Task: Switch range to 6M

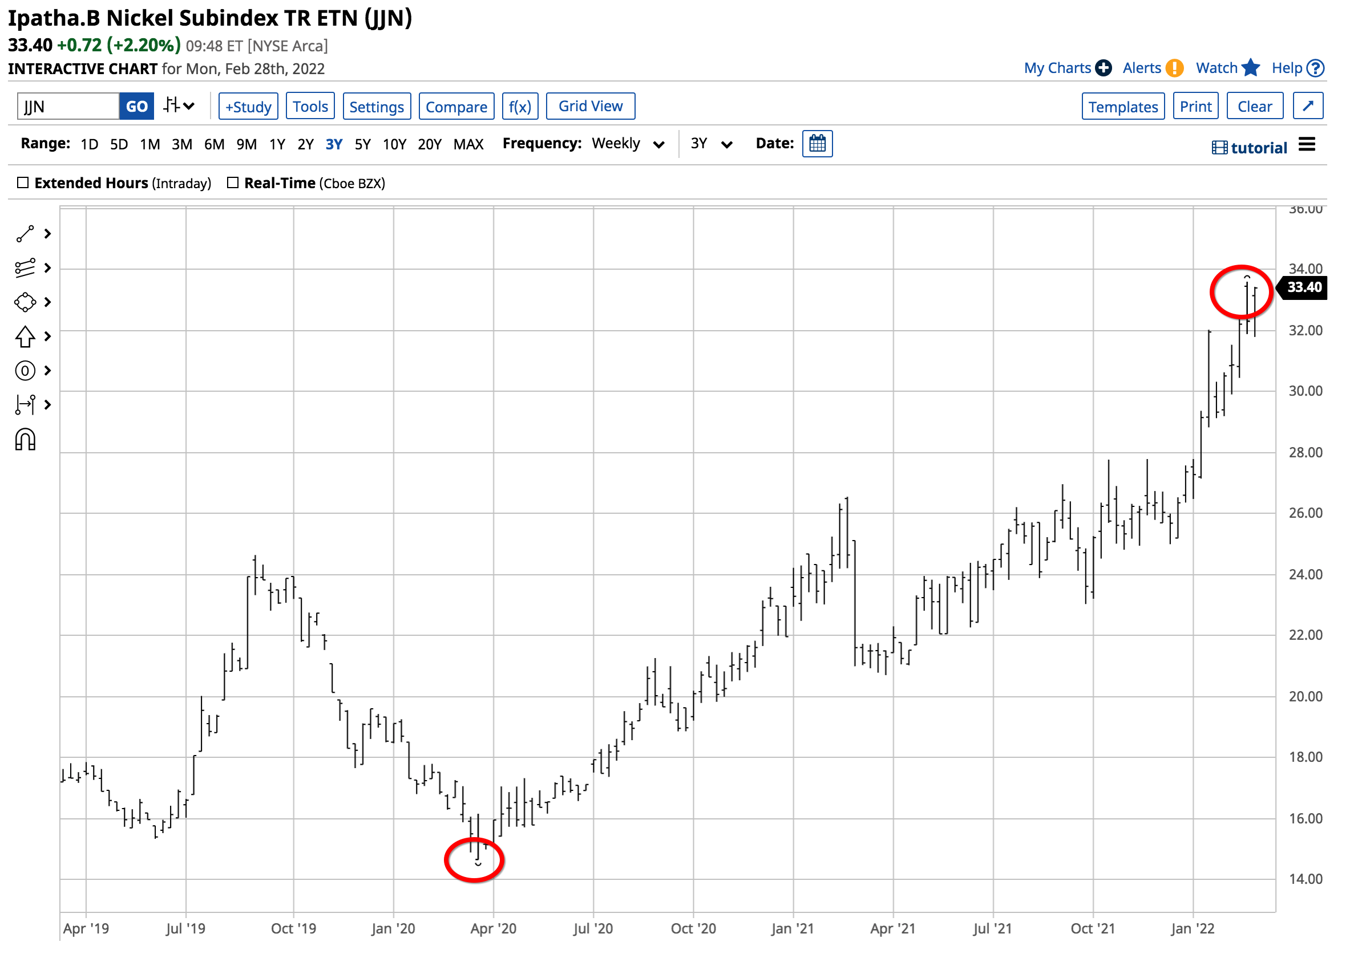Action: point(214,144)
